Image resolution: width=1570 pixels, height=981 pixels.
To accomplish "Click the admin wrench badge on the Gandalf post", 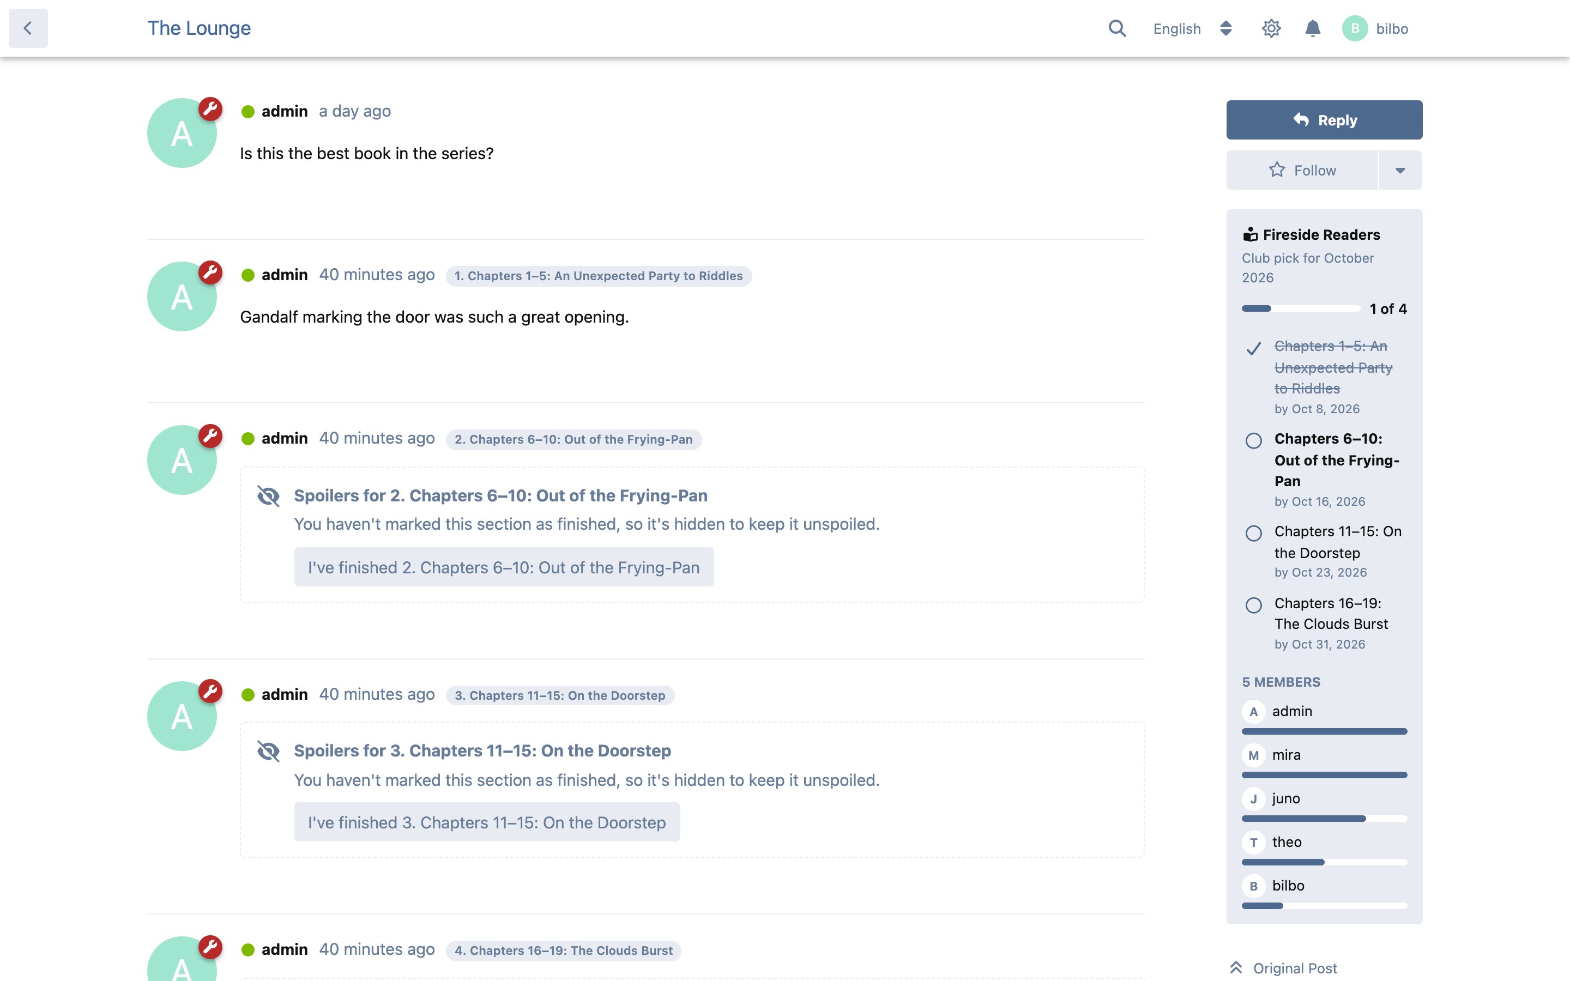I will [x=210, y=272].
